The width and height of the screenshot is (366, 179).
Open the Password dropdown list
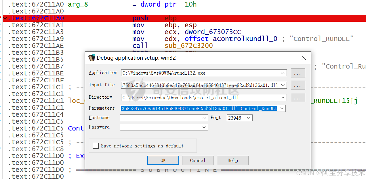pos(204,127)
